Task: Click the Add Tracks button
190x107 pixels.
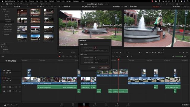Action: coord(104,67)
